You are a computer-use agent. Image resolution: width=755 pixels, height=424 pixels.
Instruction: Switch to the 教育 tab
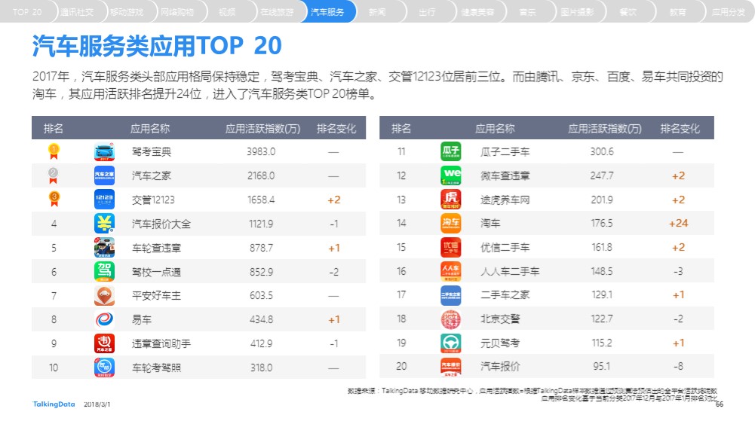(678, 12)
